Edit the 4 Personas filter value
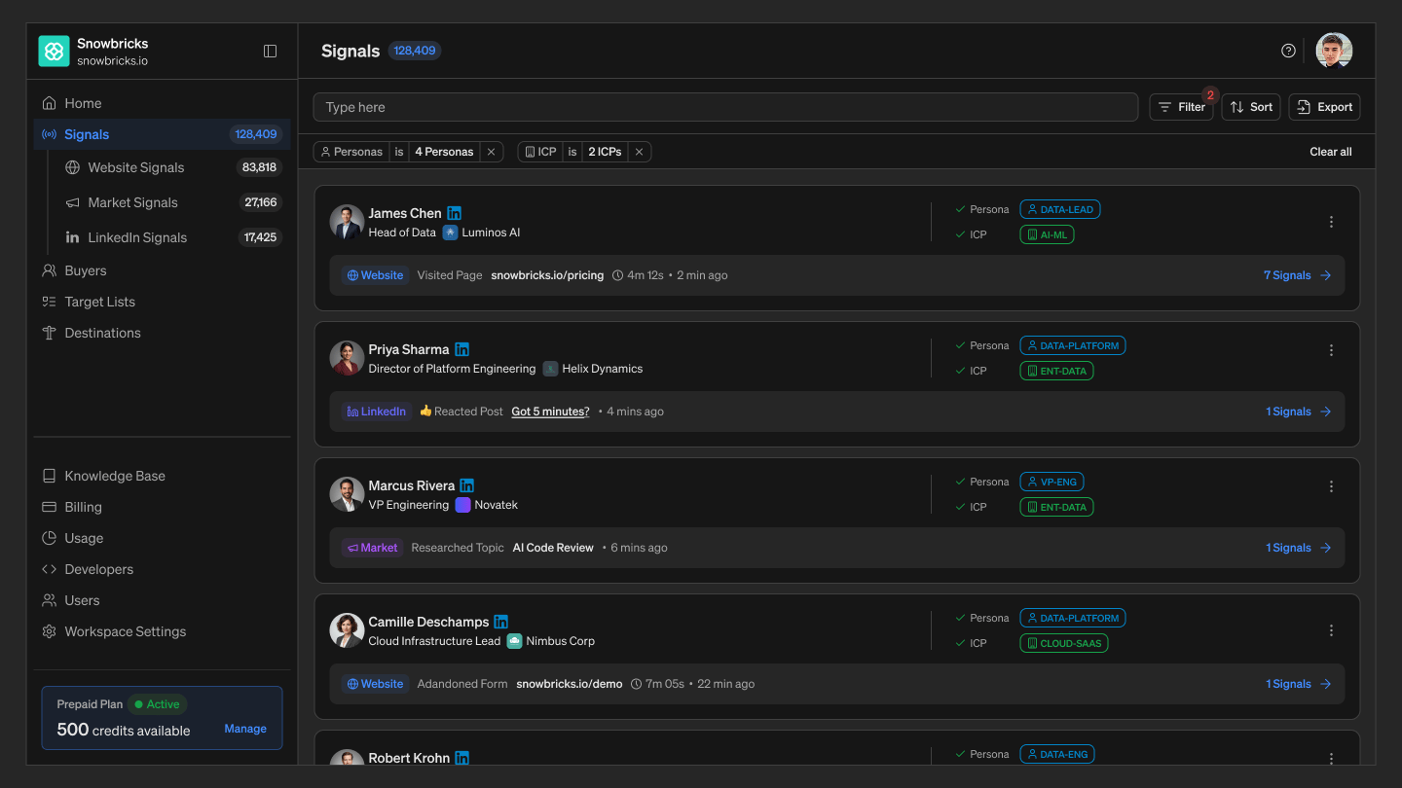 [x=444, y=152]
